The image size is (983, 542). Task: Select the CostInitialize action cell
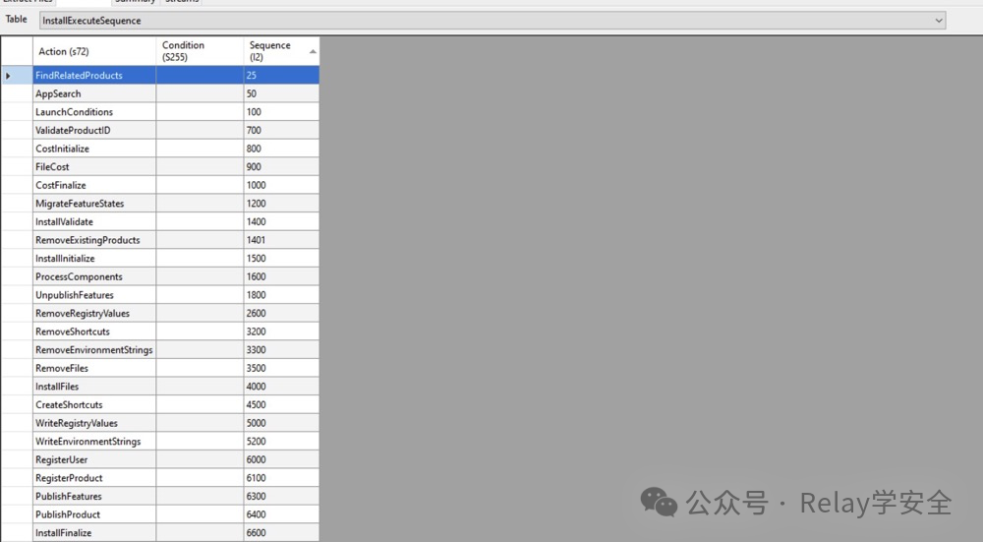[94, 149]
